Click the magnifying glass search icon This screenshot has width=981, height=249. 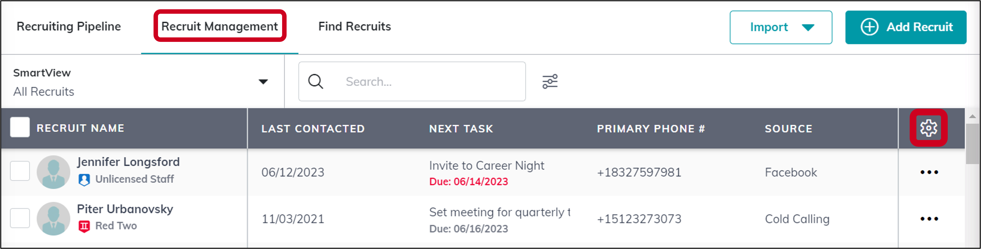point(315,81)
